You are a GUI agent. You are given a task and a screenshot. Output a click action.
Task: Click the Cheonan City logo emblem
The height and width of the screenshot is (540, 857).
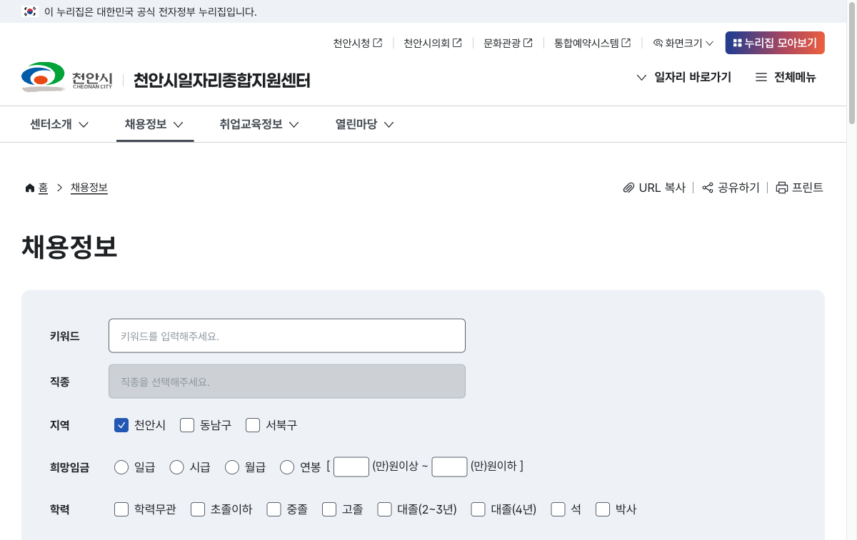click(x=43, y=77)
